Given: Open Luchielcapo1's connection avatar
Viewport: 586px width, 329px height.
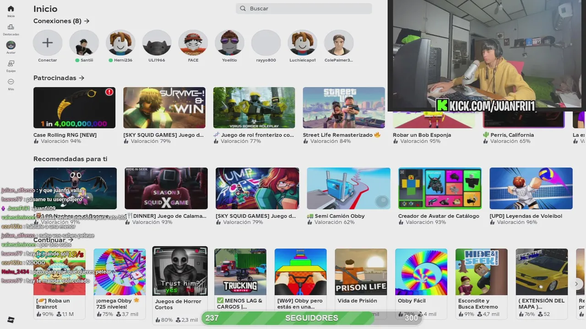Looking at the screenshot, I should tap(303, 43).
